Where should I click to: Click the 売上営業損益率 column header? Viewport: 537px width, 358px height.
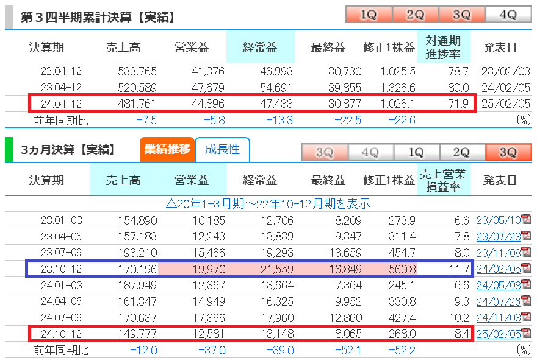[443, 180]
